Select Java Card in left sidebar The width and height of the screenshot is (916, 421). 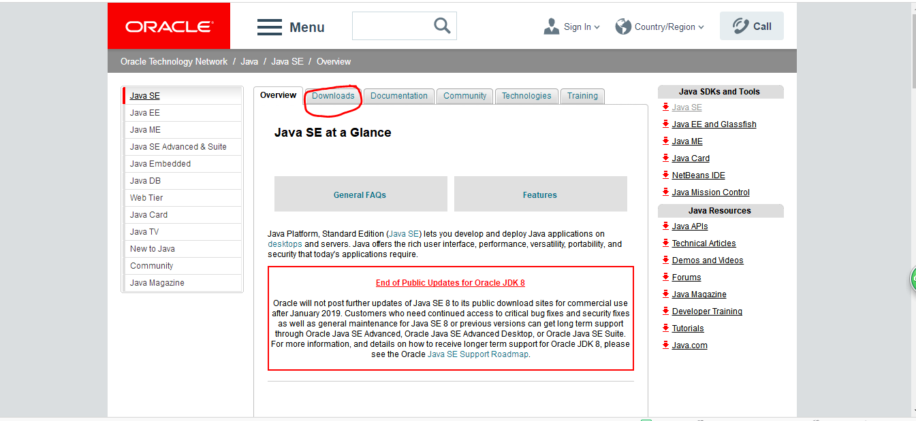183,215
